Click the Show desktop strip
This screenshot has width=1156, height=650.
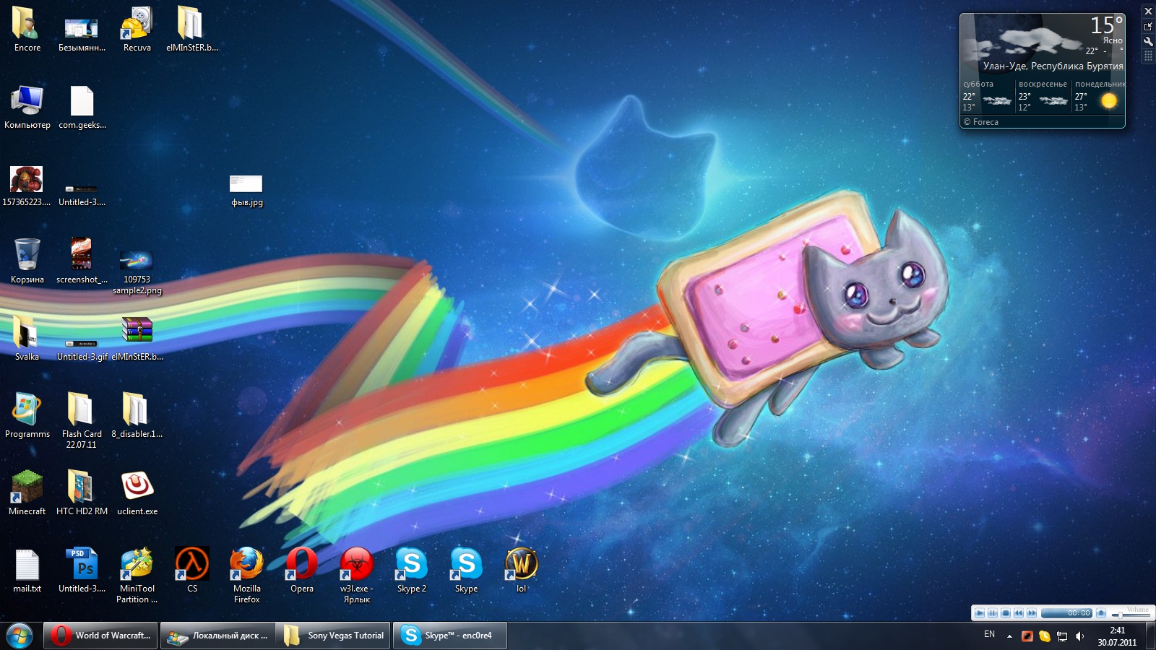coord(1151,636)
